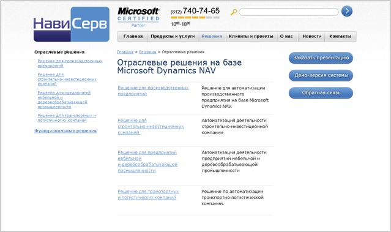This screenshot has height=232, width=391.
Task: Open the Контакты menu item
Action: point(340,36)
